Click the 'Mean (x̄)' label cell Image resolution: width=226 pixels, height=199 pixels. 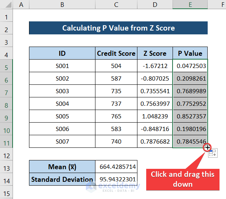tap(62, 167)
